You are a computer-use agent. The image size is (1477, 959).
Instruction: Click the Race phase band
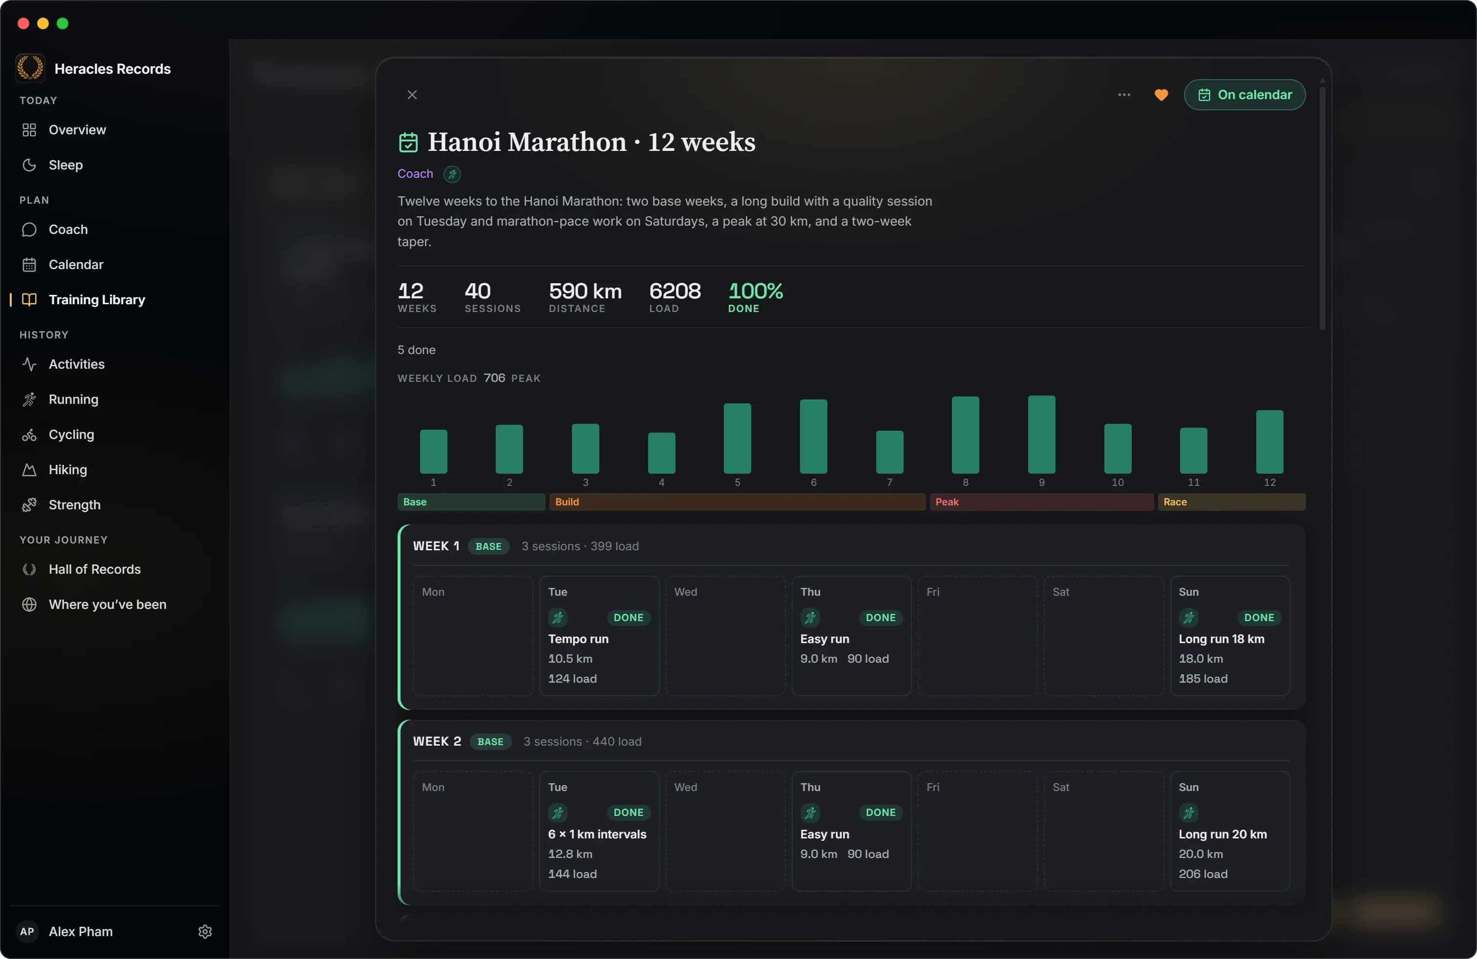1231,502
